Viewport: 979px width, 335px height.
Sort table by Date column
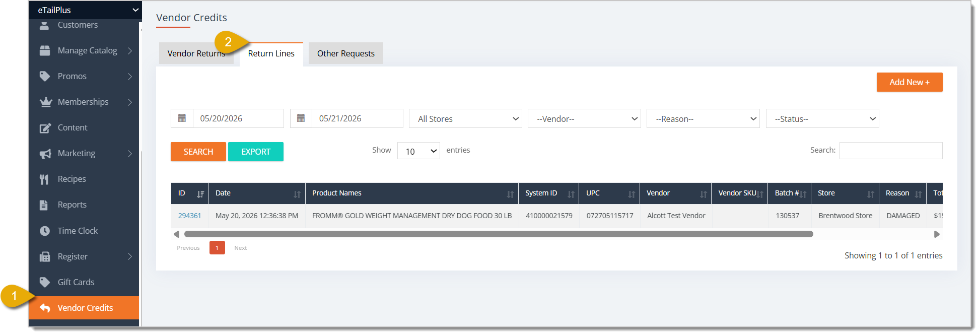point(257,193)
